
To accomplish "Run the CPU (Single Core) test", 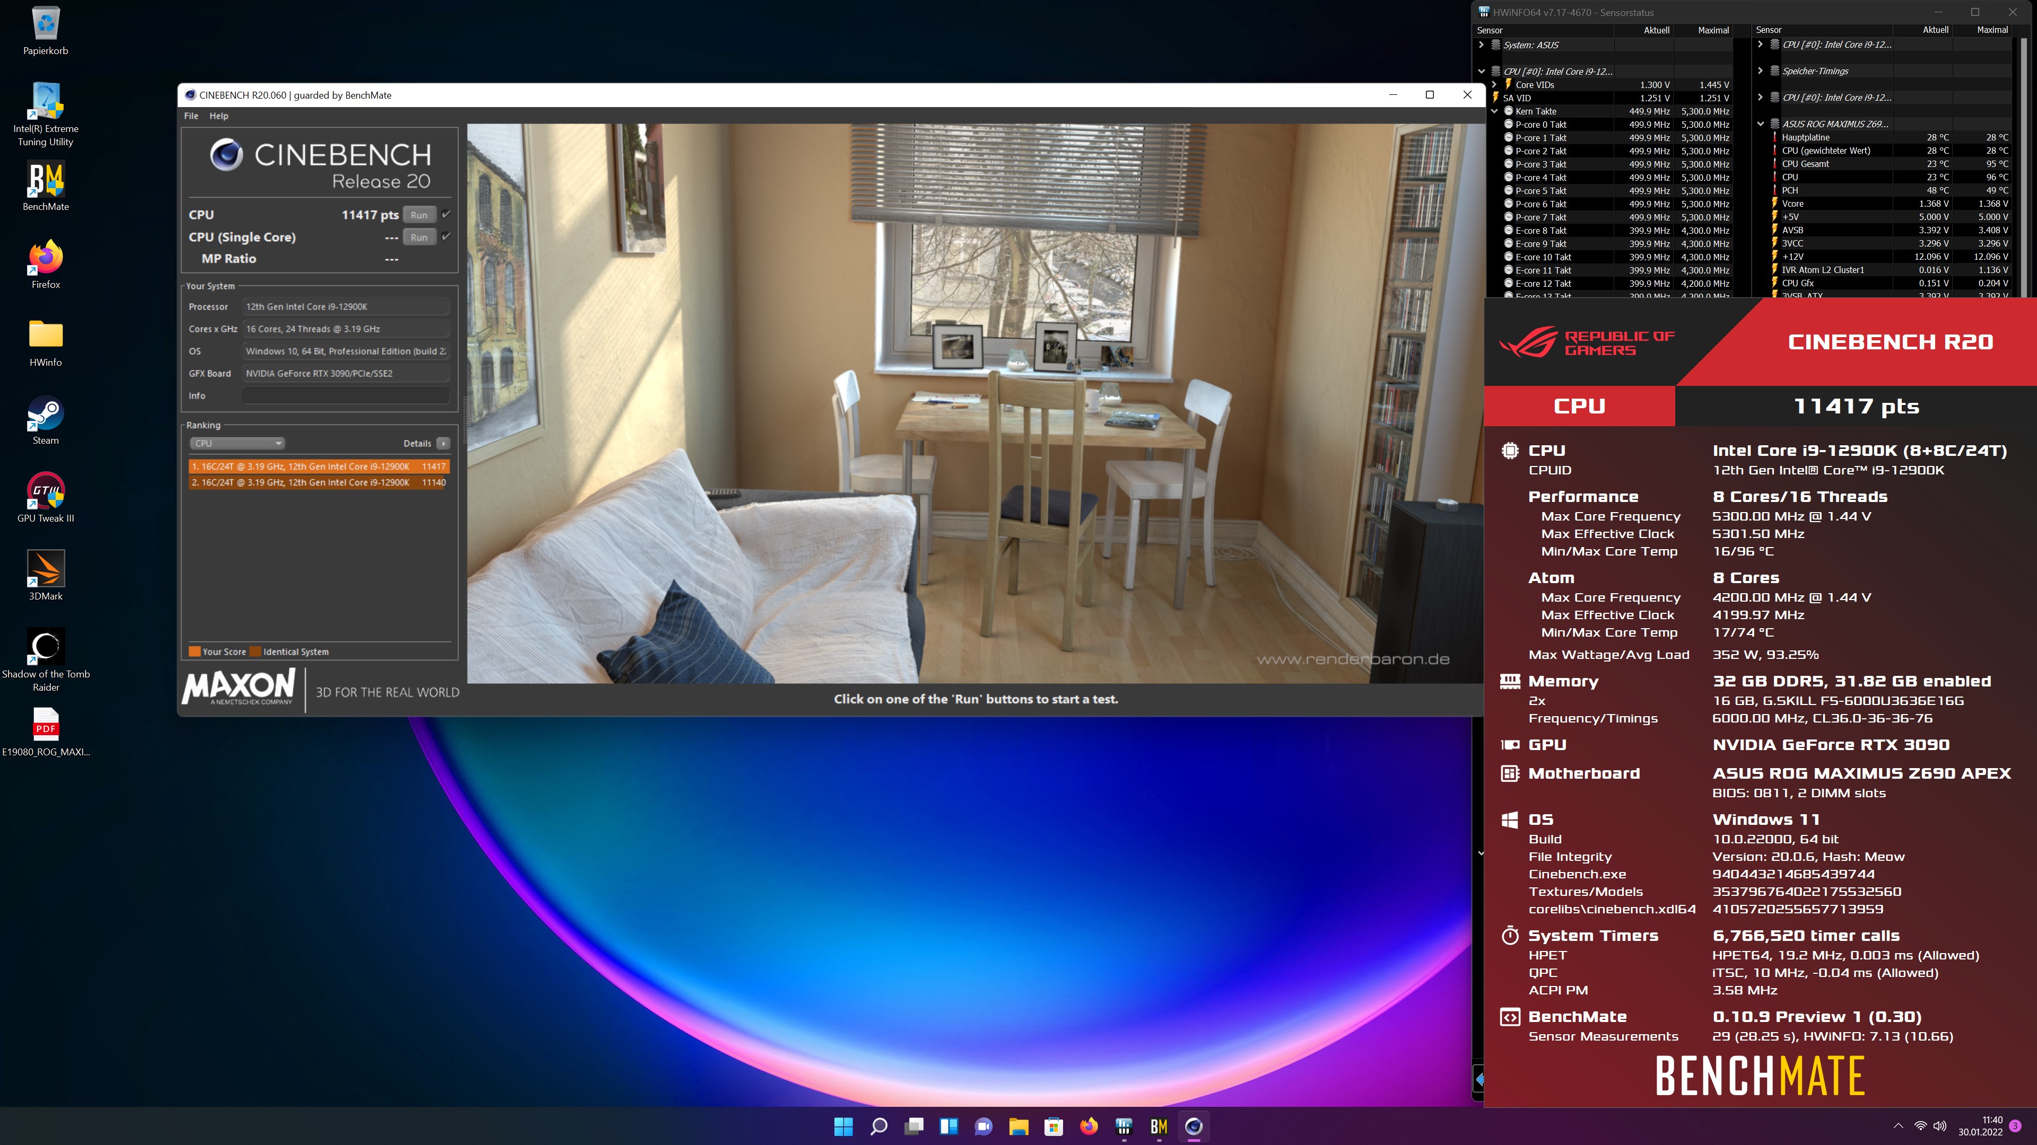I will [419, 237].
